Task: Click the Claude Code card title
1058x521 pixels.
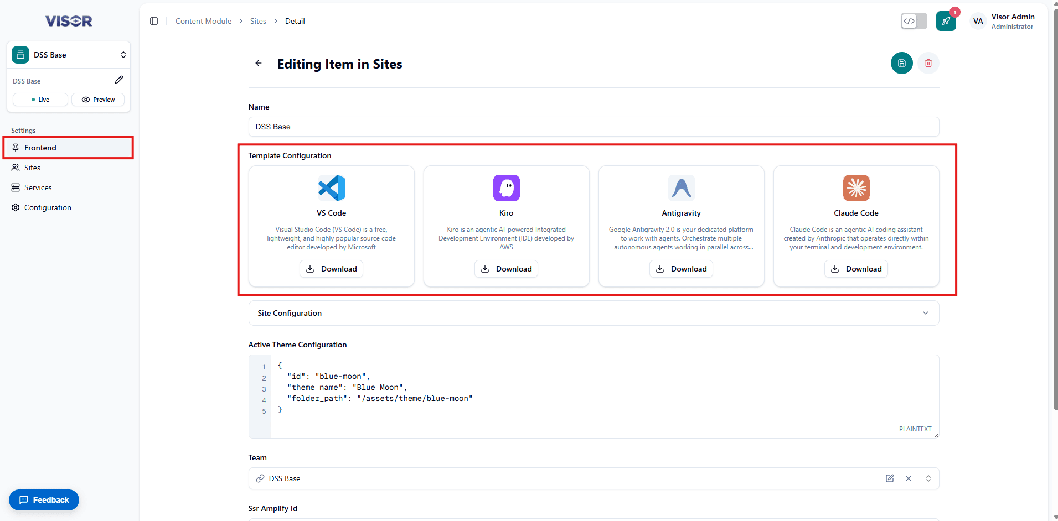Action: [856, 213]
